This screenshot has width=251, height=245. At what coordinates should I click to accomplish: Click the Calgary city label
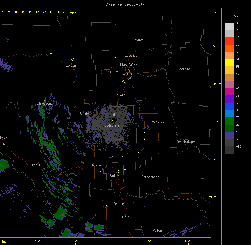tap(116, 175)
